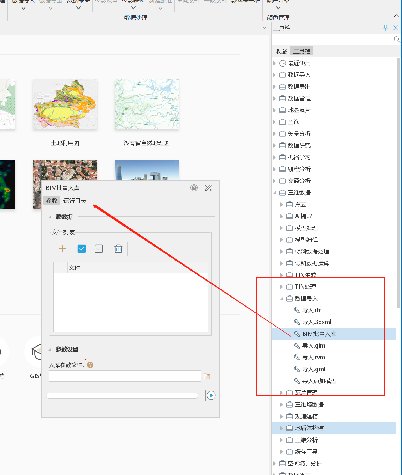Collapse the nested 数据导入 node under 三维数据
This screenshot has height=475, width=402.
282,299
